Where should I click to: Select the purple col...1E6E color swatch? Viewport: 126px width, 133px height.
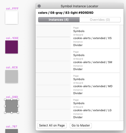coord(12,47)
